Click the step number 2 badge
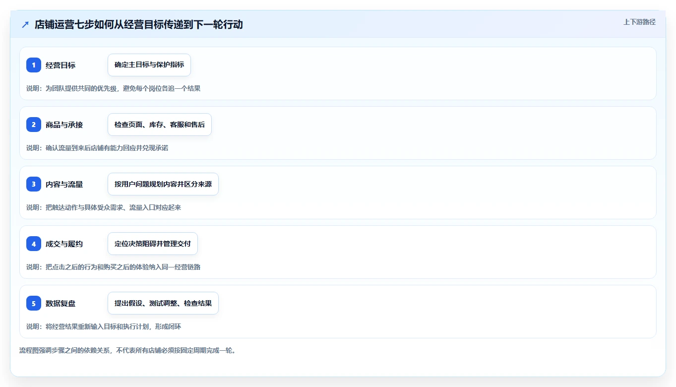 (34, 125)
